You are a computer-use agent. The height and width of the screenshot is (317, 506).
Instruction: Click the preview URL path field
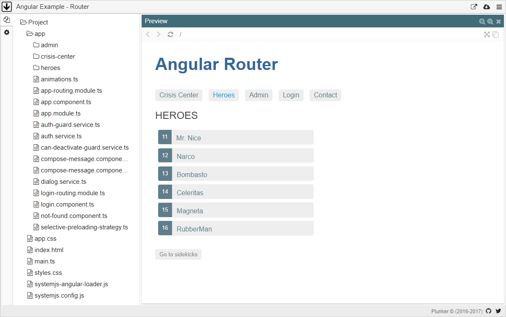pos(329,34)
